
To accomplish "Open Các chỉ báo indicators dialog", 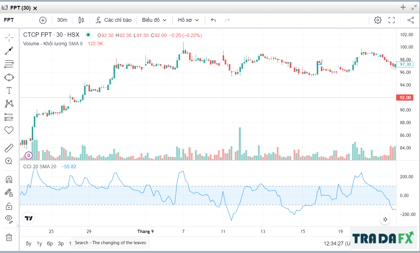I will click(x=114, y=20).
